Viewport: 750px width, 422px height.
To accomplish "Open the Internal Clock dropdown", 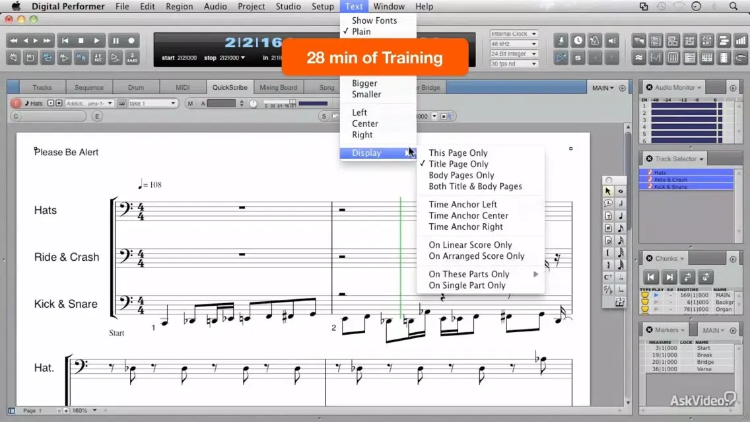I will pyautogui.click(x=513, y=34).
